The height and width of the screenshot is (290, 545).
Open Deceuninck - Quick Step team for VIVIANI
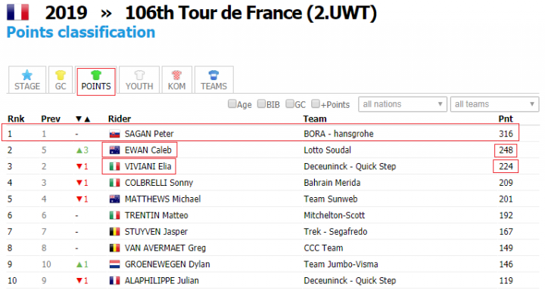[350, 166]
